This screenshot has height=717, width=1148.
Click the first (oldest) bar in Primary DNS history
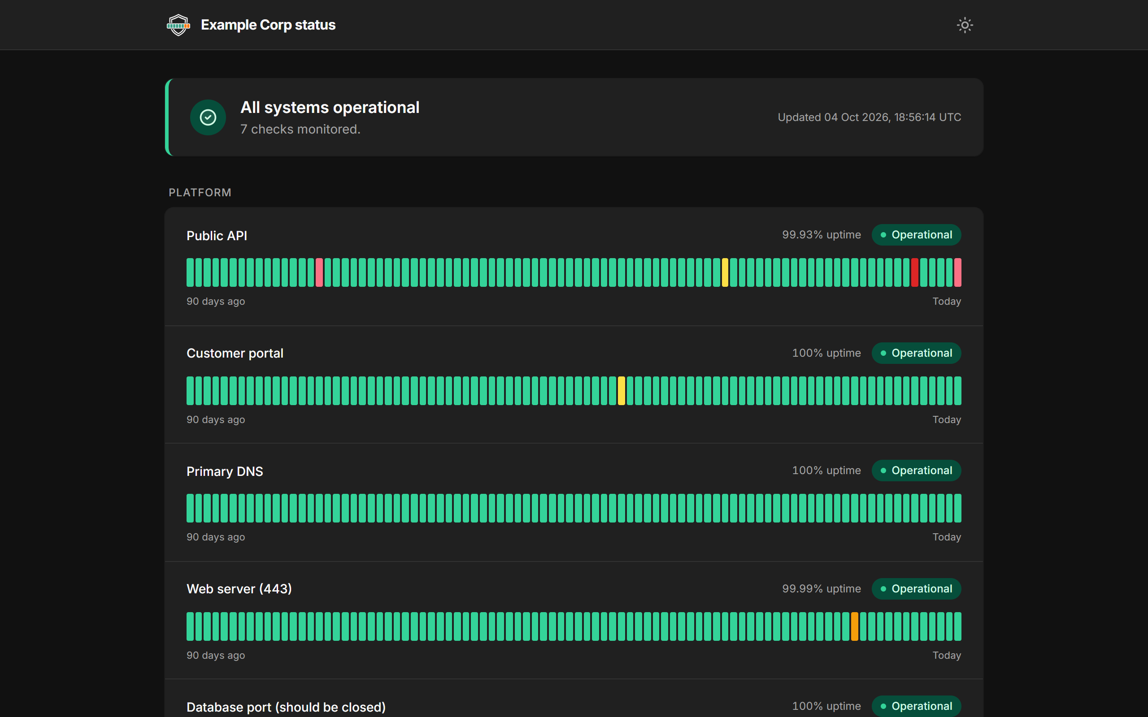tap(190, 508)
